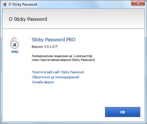Click the blue PRO label under padlock
The image size is (147, 124).
pos(15,52)
